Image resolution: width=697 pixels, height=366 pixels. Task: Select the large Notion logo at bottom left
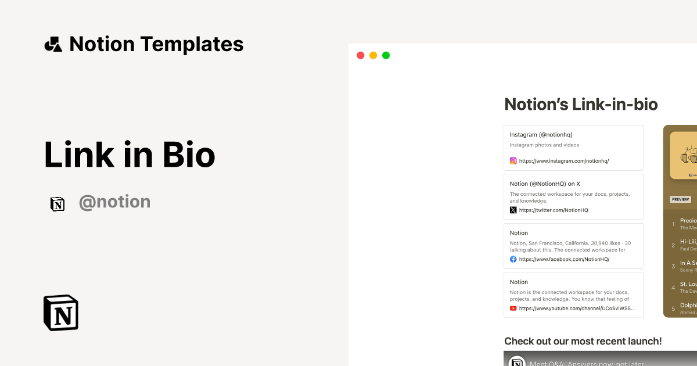tap(61, 313)
